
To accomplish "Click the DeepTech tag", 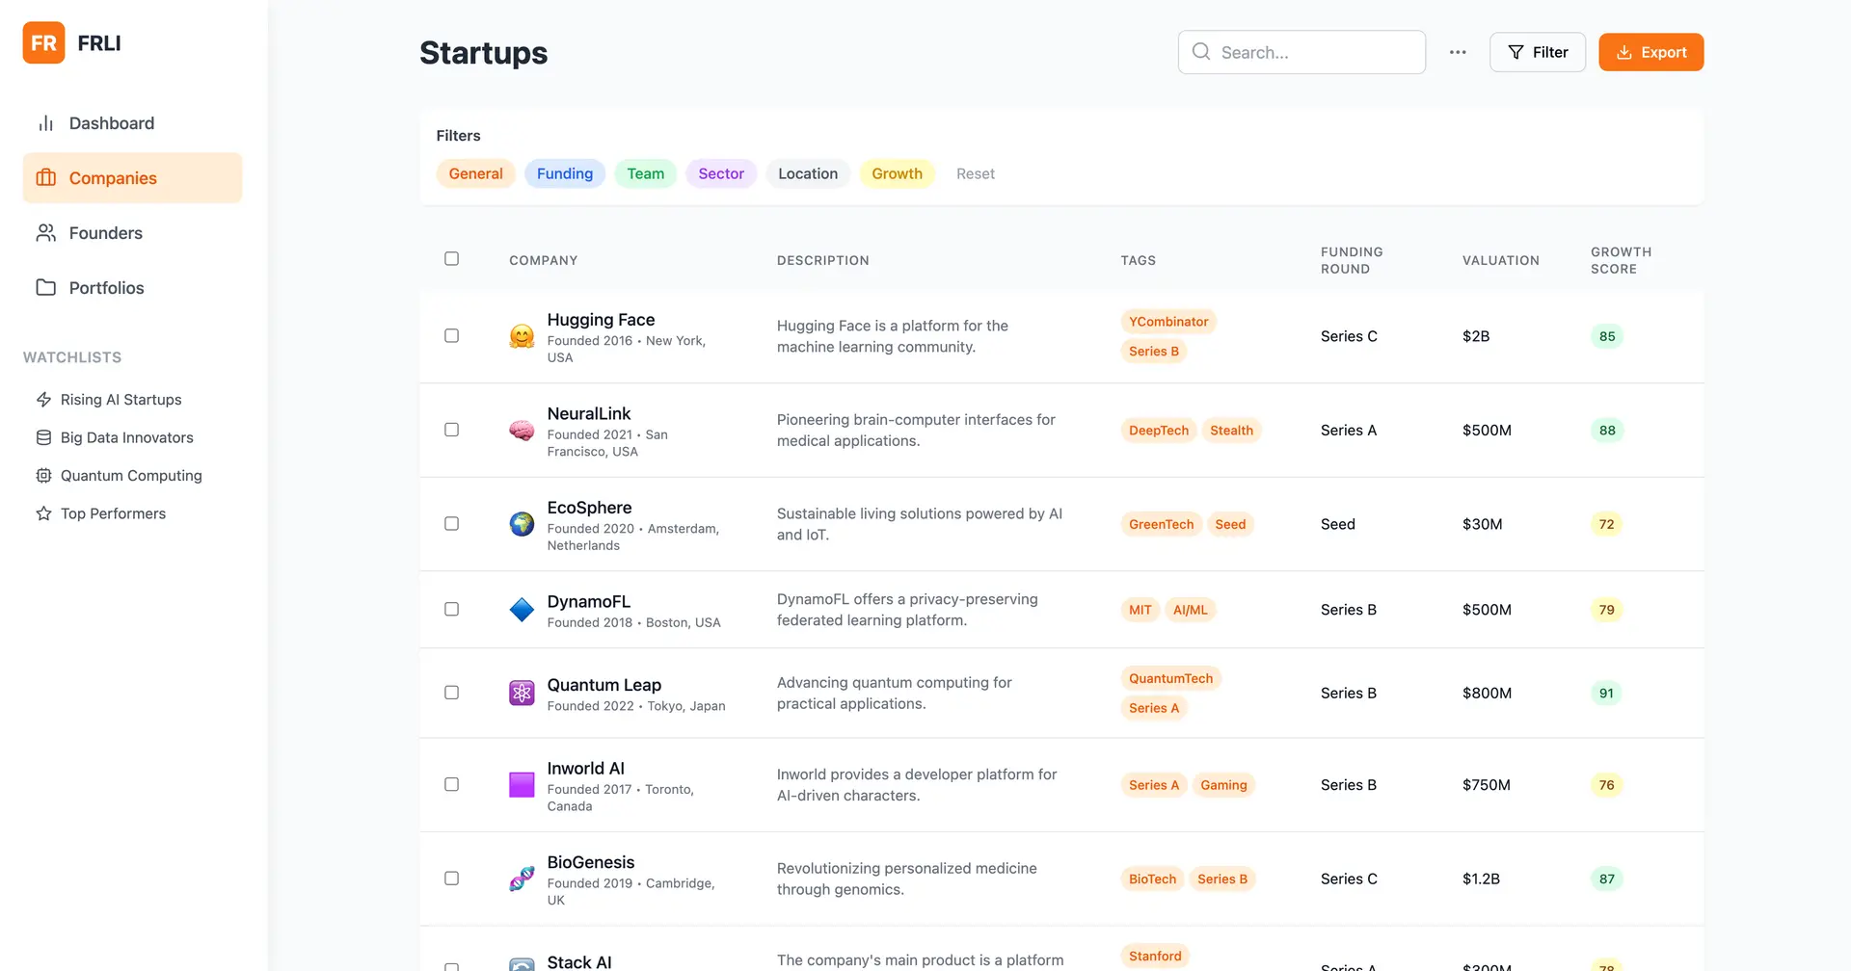I will [1159, 431].
